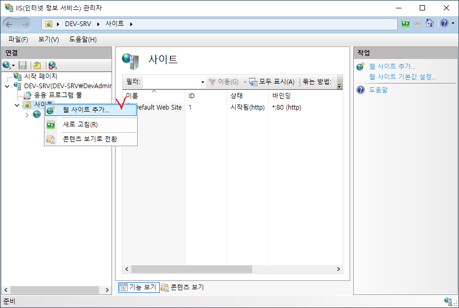The image size is (459, 308).
Task: Click 웹 사이트 기본값 설정... link
Action: click(x=403, y=77)
